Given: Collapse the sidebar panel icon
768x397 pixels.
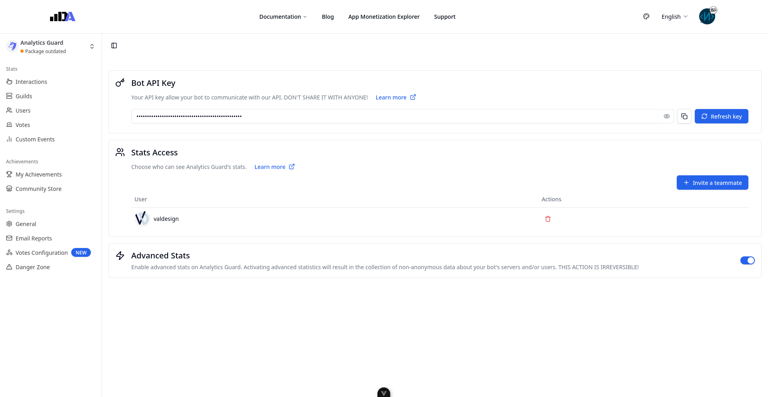Looking at the screenshot, I should tap(114, 46).
